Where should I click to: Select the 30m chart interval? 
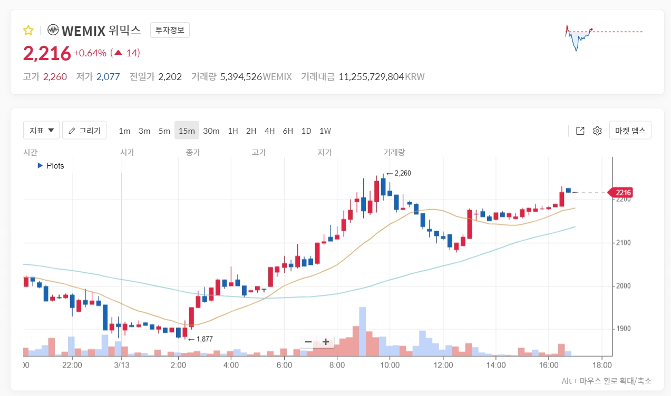[211, 131]
